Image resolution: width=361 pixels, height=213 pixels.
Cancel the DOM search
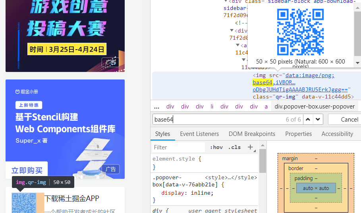click(349, 120)
